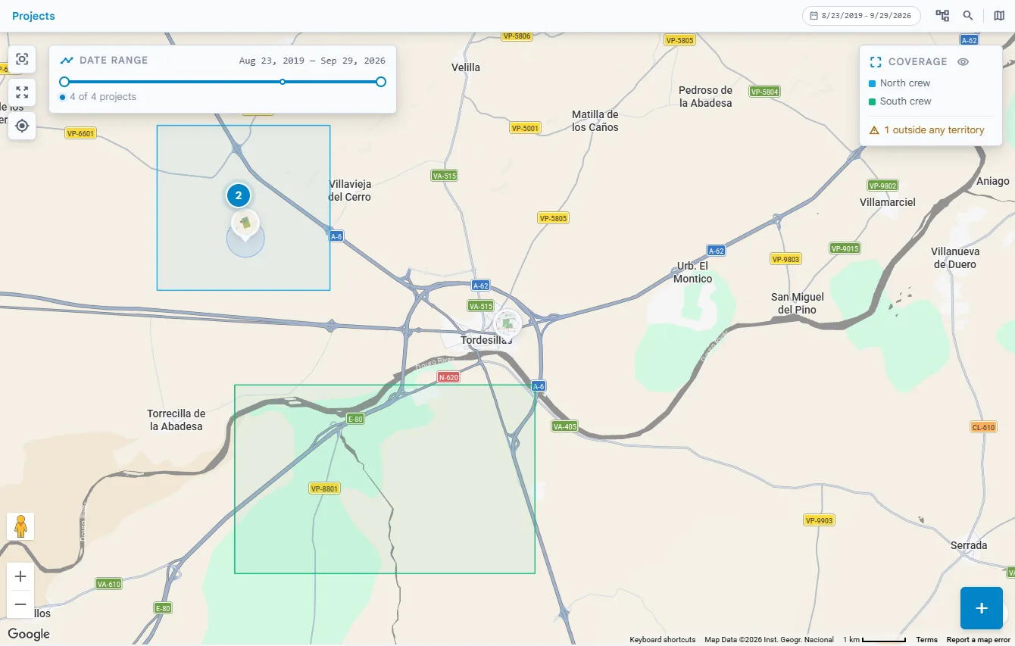Toggle fullscreen map view icon

pos(22,92)
